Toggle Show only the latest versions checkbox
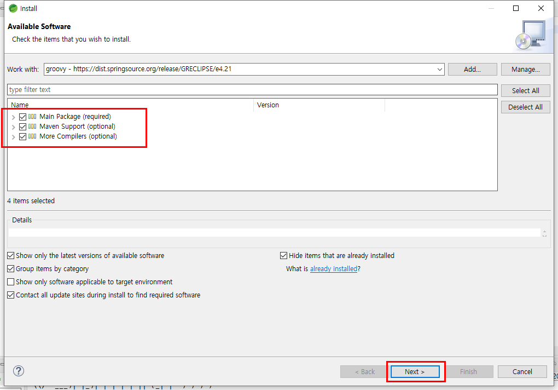This screenshot has width=558, height=390. 11,256
